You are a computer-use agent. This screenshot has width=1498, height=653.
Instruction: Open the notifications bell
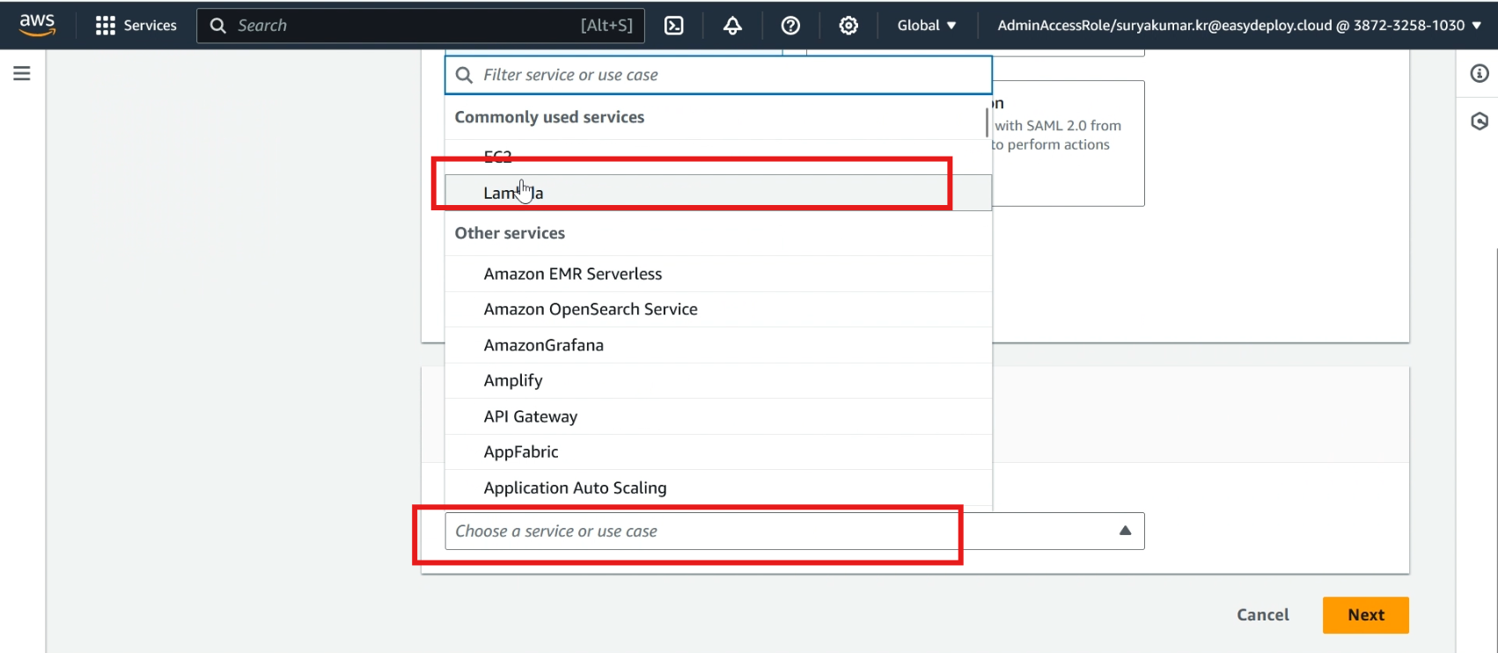(732, 26)
